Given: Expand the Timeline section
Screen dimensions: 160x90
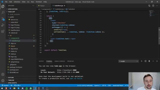Looking at the screenshot, I should 11,80.
